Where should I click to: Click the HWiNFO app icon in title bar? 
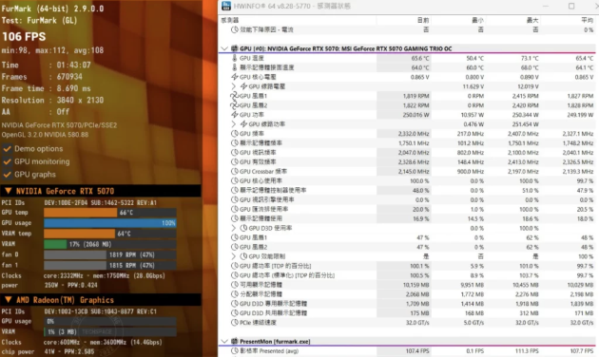226,6
